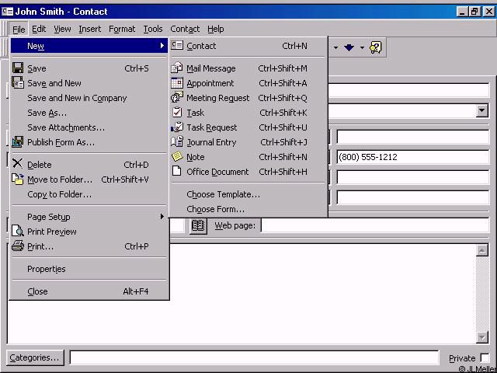The height and width of the screenshot is (373, 497).
Task: Open the Help menu
Action: tap(216, 29)
